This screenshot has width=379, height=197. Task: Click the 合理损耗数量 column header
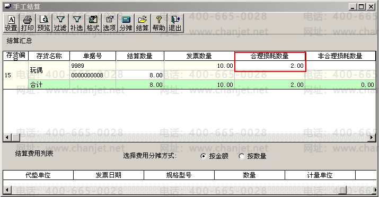(270, 56)
